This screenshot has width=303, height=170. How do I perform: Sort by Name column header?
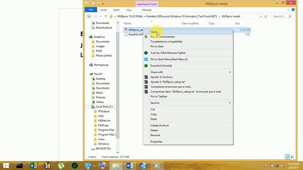[127, 23]
